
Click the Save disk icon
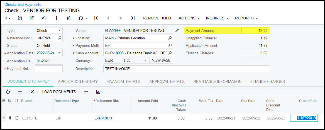coord(32,18)
